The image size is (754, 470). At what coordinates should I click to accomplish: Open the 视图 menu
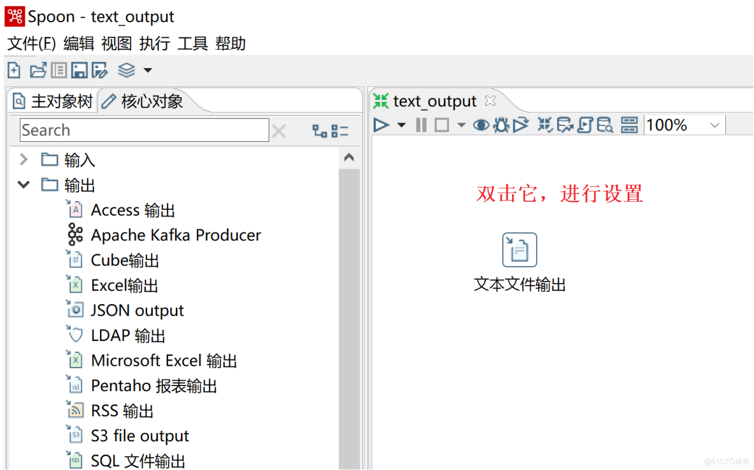pyautogui.click(x=117, y=43)
